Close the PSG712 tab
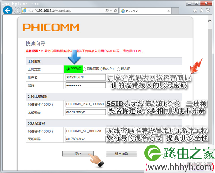 point(168,11)
